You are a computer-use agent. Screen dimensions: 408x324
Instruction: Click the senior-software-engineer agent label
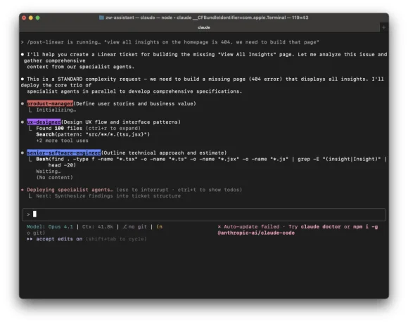coord(64,153)
